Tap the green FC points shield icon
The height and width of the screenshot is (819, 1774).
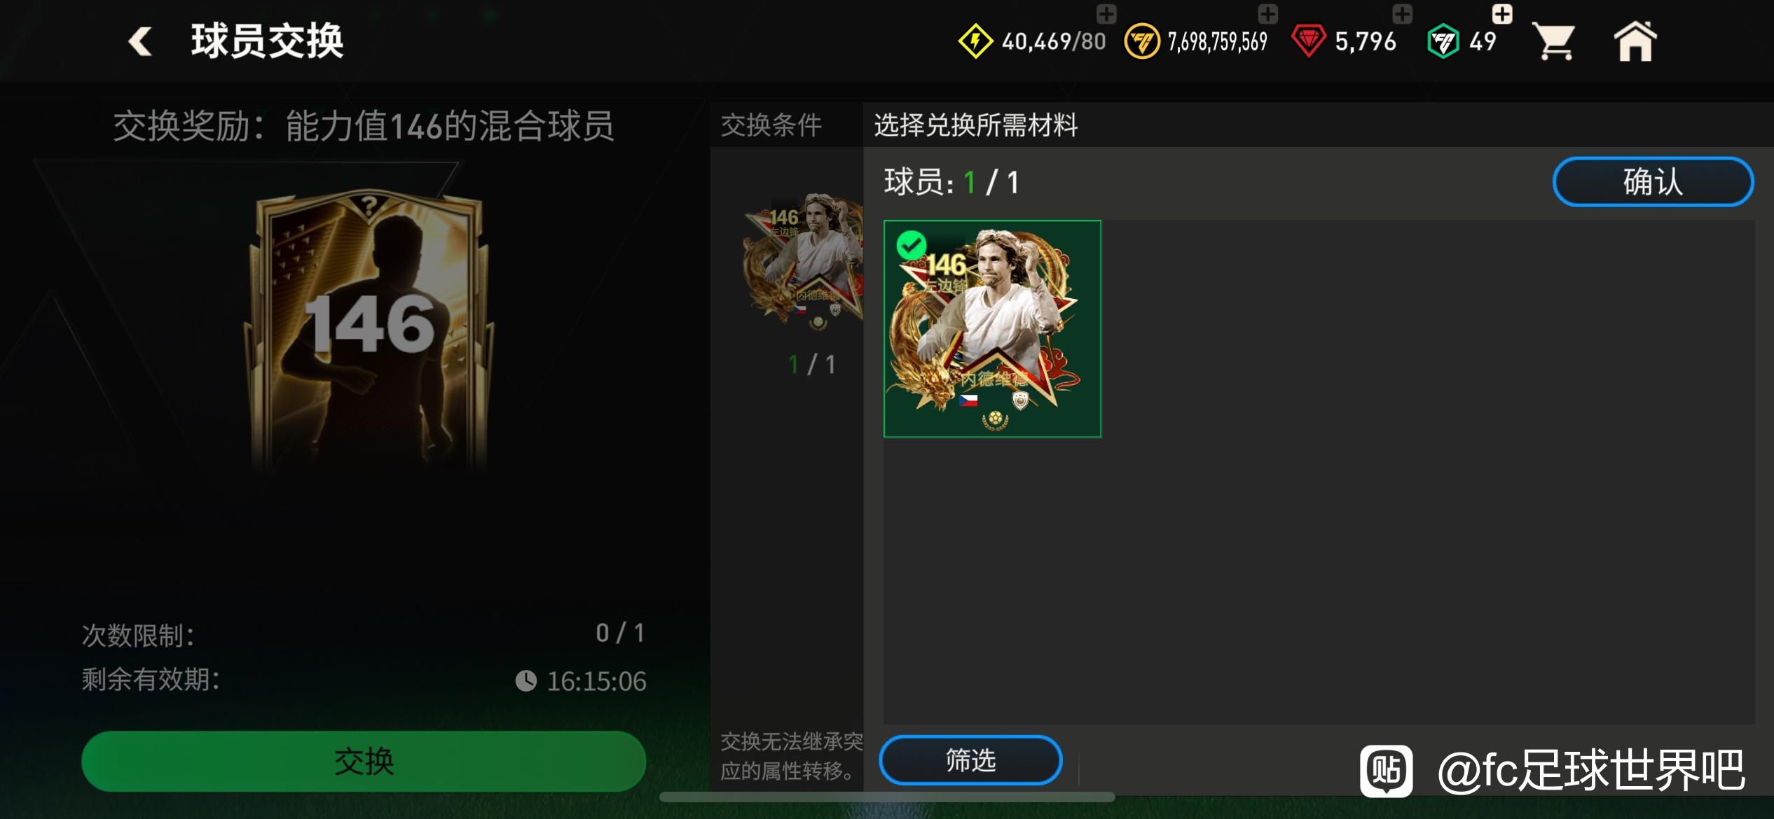coord(1443,41)
